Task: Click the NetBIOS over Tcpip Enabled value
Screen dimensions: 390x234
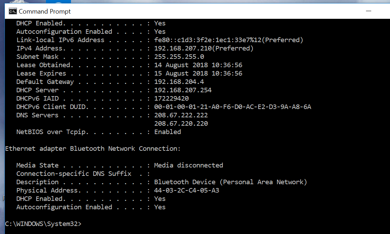Action: pyautogui.click(x=168, y=132)
